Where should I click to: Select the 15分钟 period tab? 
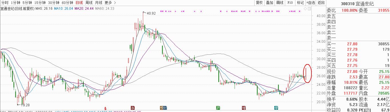40,3
